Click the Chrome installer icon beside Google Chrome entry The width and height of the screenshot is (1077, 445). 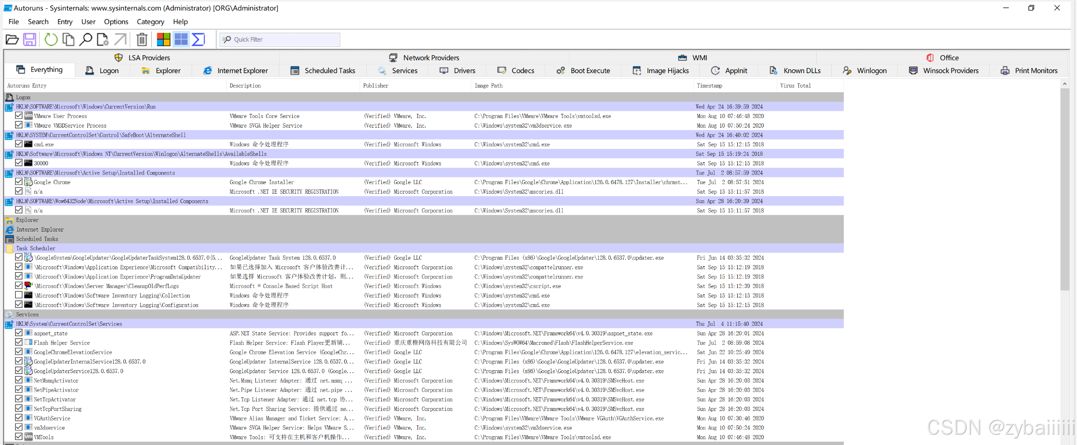pyautogui.click(x=28, y=182)
